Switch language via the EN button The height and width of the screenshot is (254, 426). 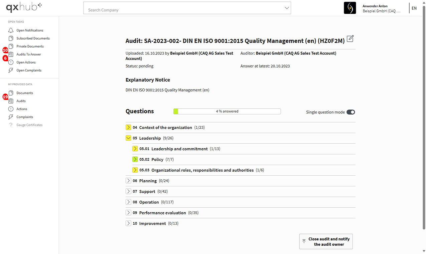click(414, 8)
